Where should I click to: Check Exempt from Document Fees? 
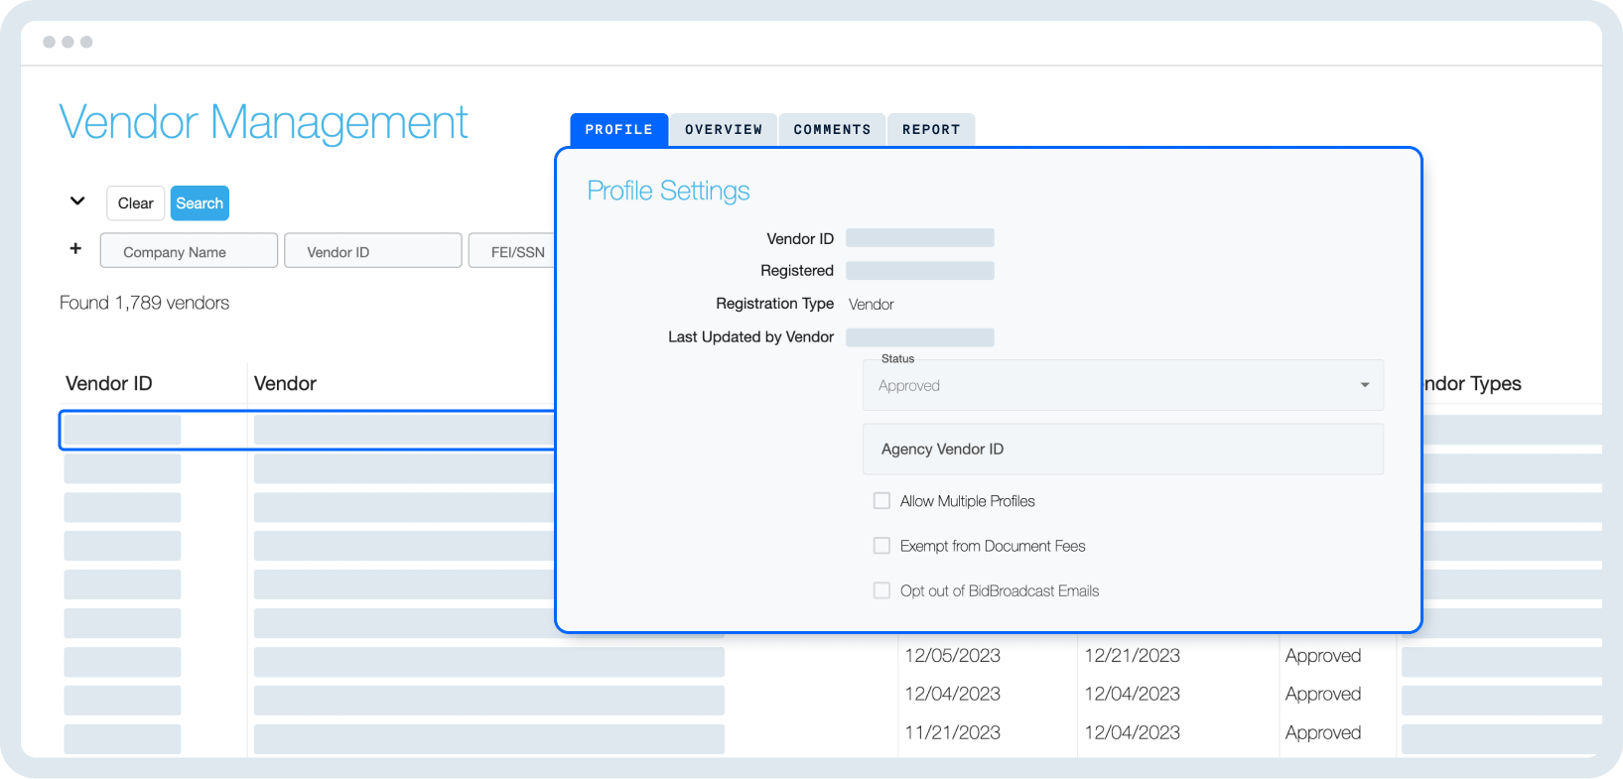click(881, 546)
